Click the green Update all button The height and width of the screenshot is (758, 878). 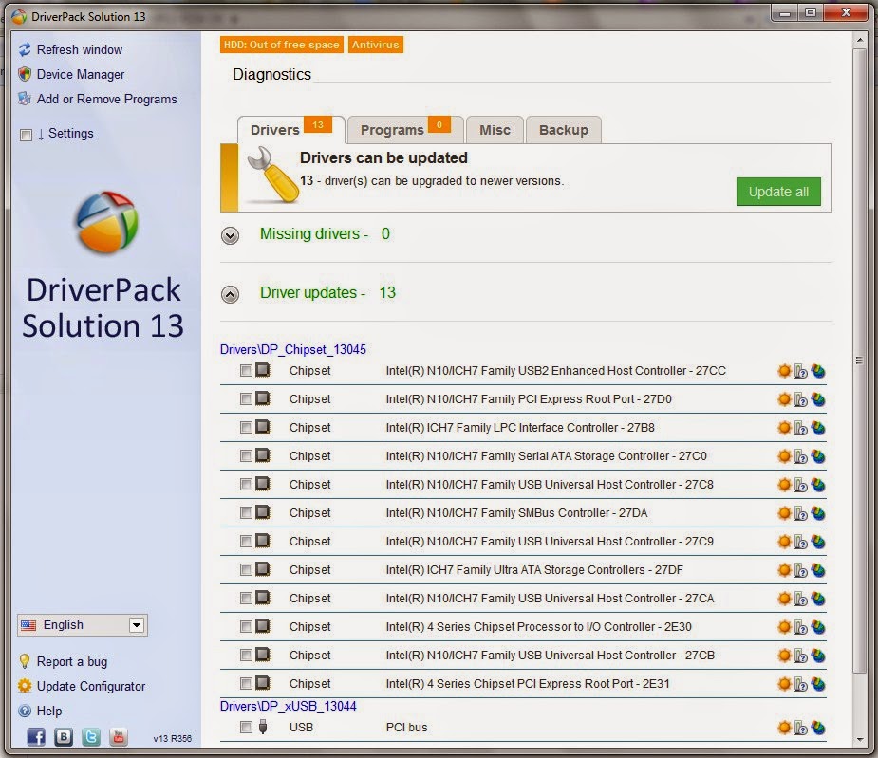[x=778, y=192]
